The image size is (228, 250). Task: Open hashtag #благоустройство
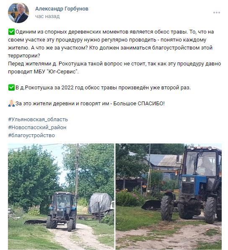[31, 135]
